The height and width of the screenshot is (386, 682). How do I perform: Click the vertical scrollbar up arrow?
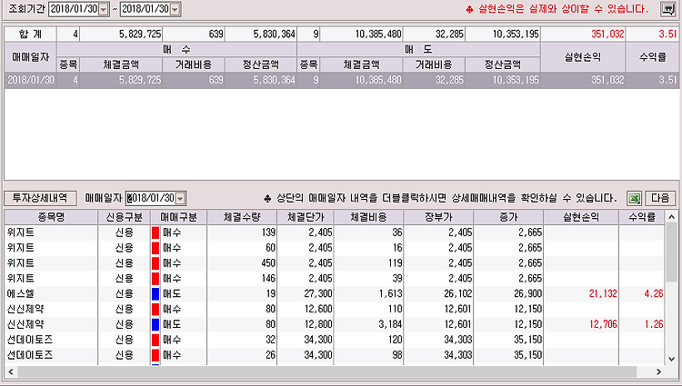(x=672, y=217)
